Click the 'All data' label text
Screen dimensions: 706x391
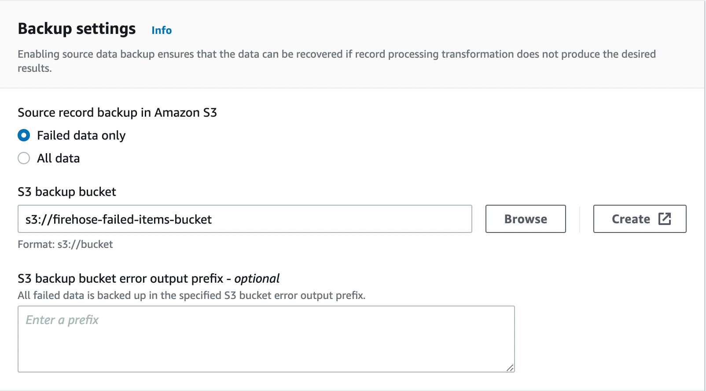point(58,158)
